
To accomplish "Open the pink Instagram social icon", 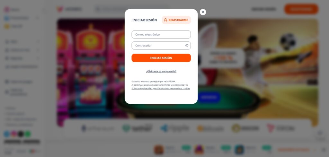I will 14,134.
